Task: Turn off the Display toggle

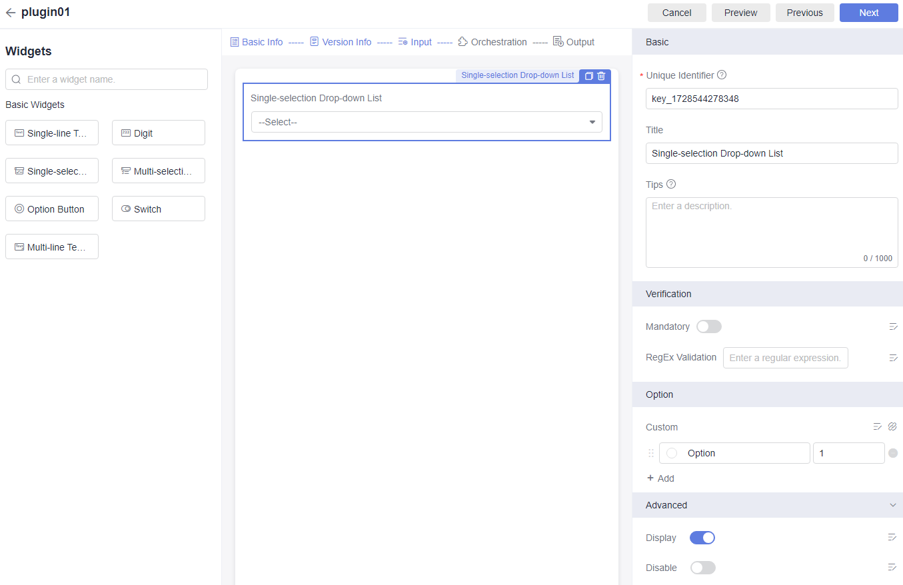Action: point(702,538)
